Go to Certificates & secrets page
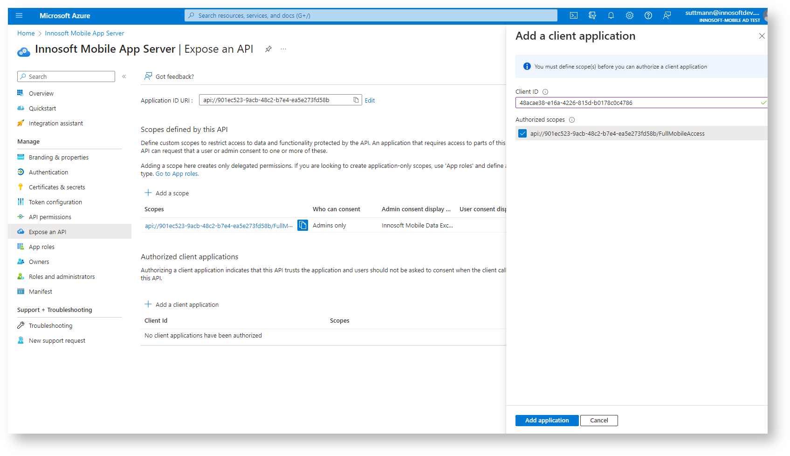 (57, 187)
